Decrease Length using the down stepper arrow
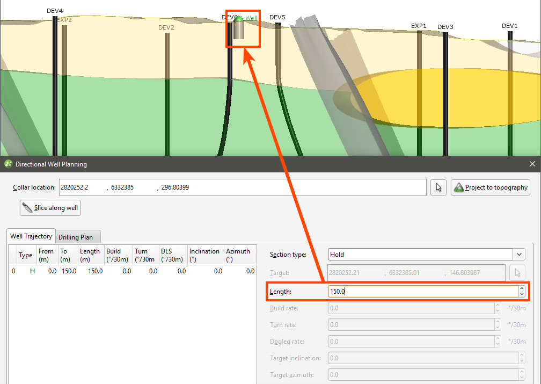The image size is (541, 384). [x=522, y=295]
